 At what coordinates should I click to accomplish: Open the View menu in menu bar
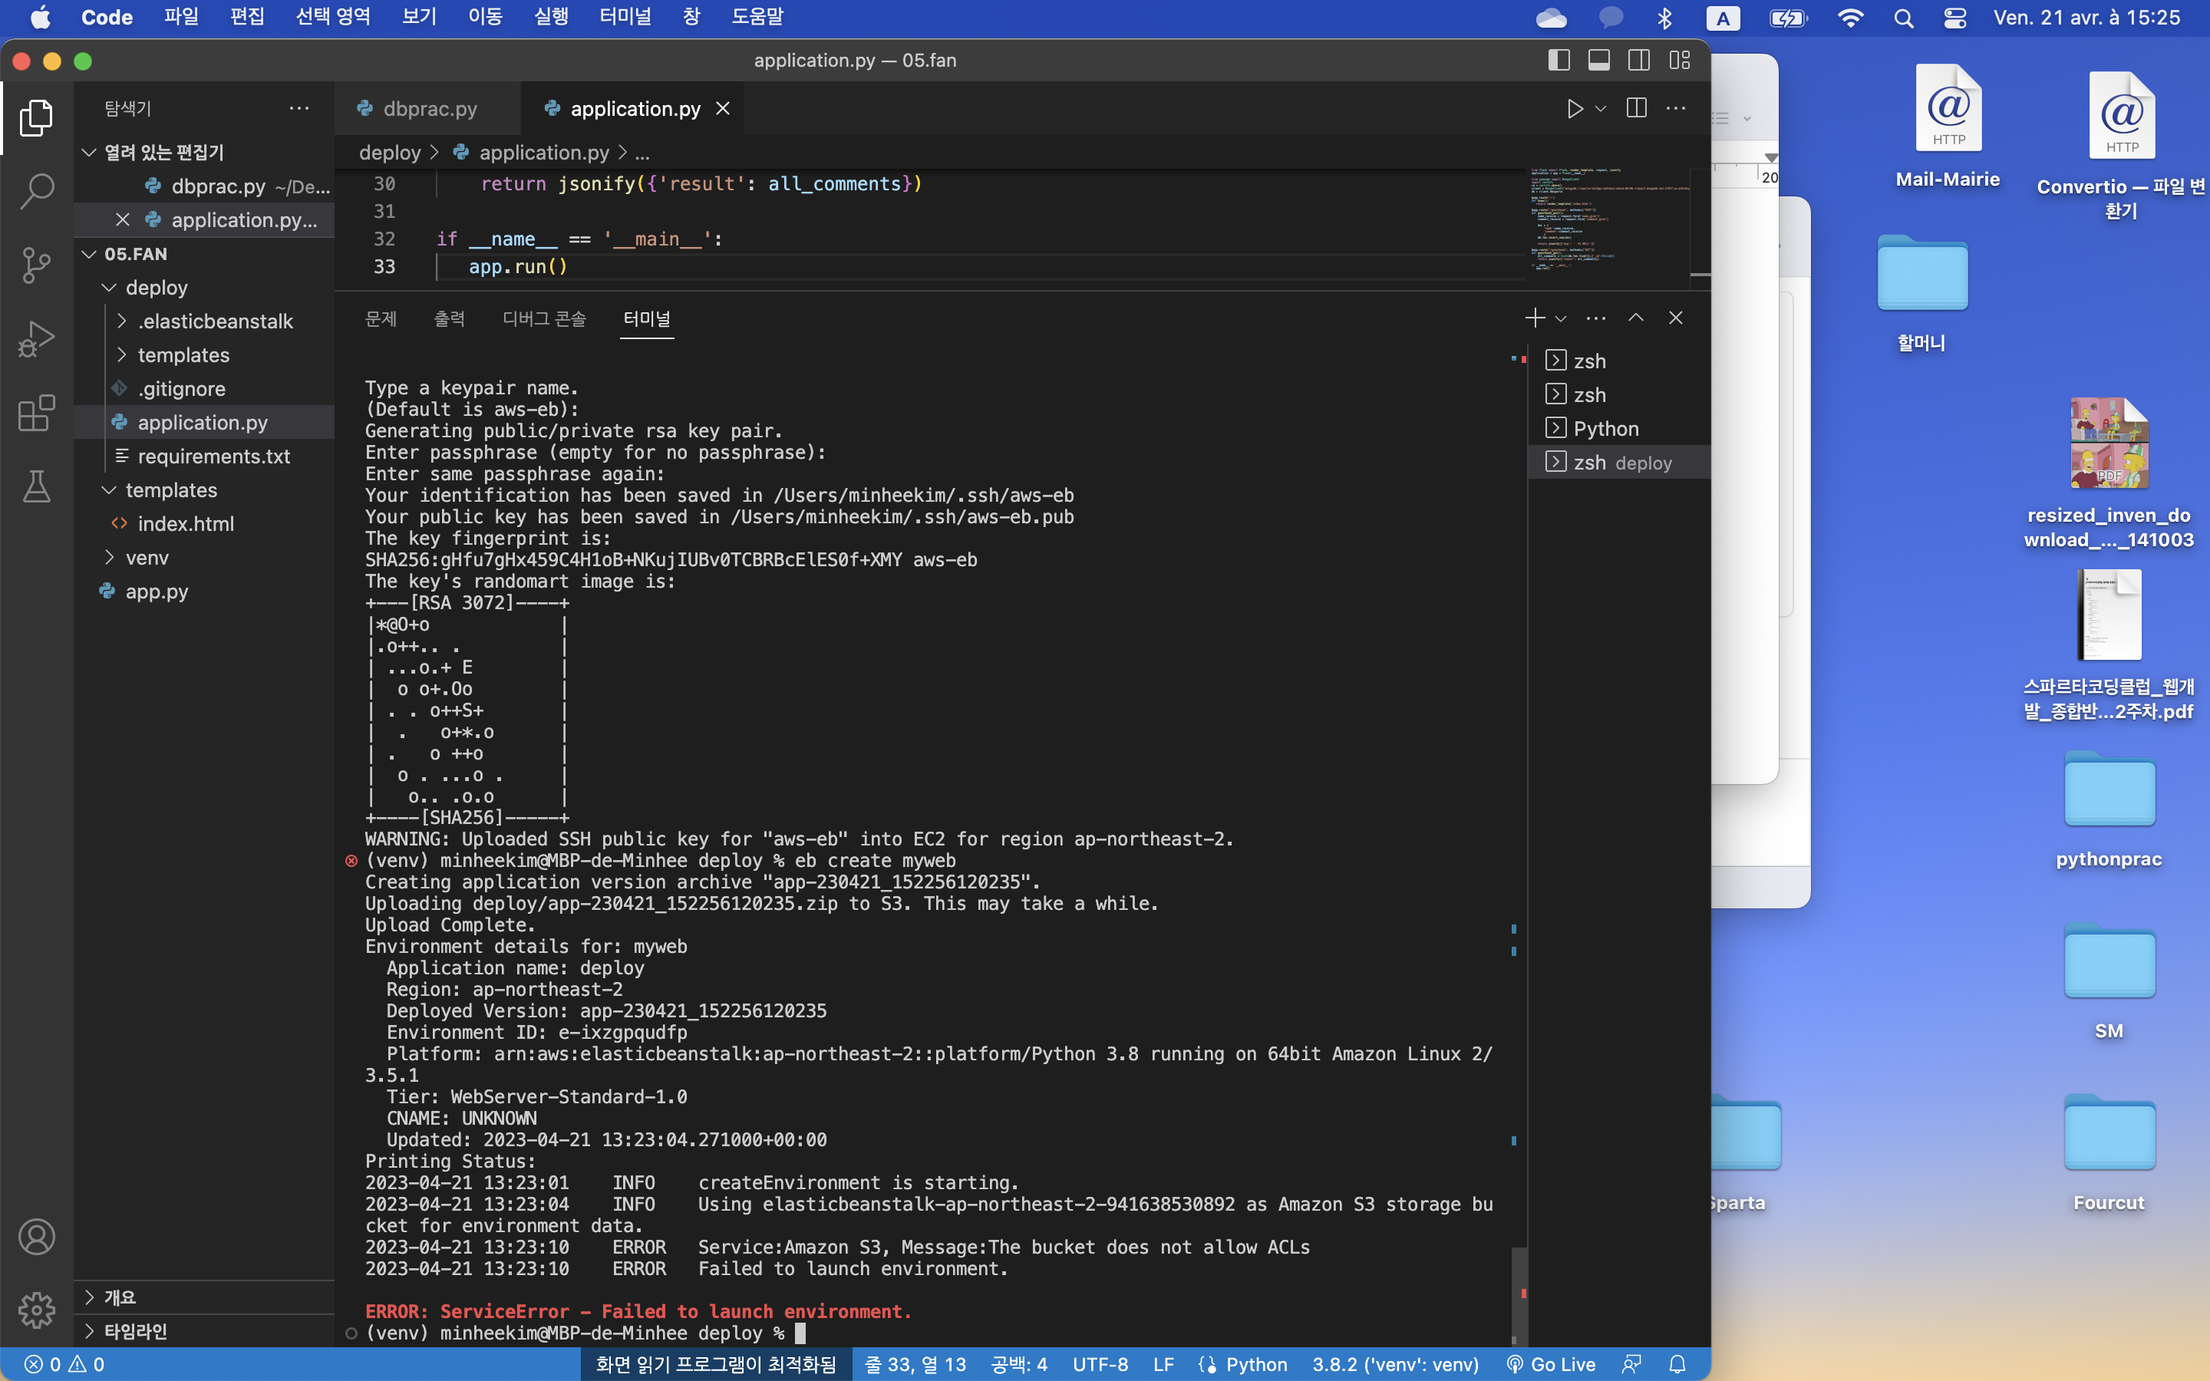(419, 18)
